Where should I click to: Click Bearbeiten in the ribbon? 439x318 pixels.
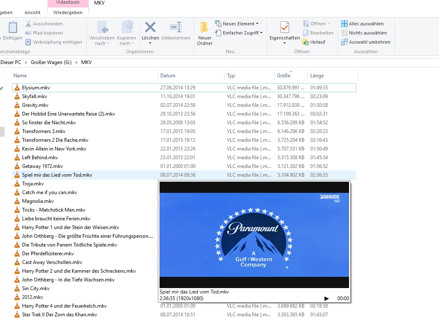pyautogui.click(x=318, y=33)
